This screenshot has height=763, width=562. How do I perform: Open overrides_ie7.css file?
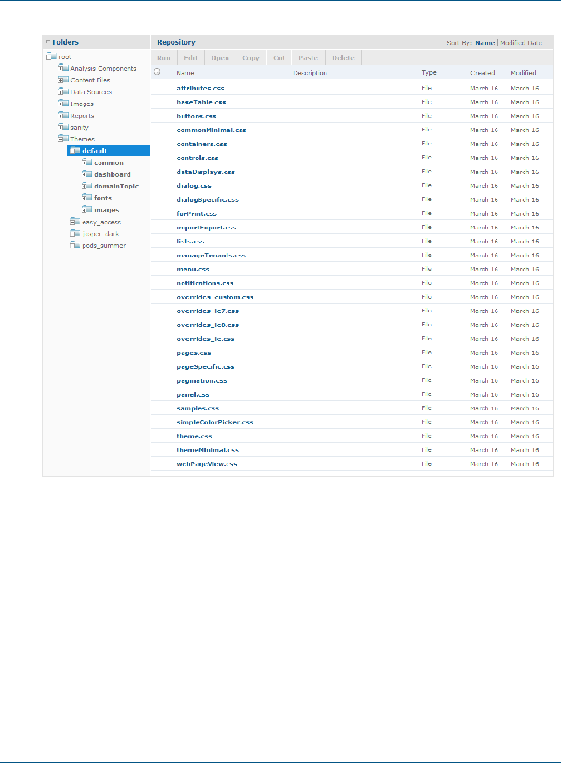208,311
